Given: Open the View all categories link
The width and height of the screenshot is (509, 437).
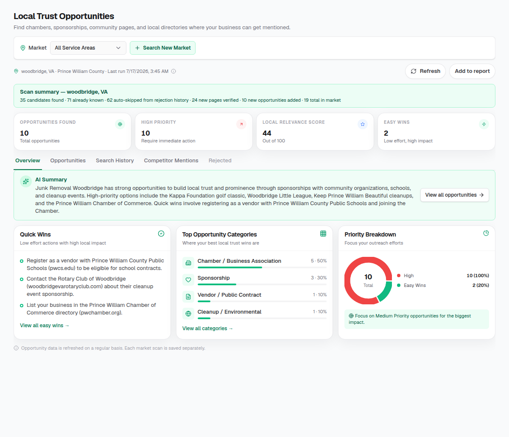Looking at the screenshot, I should (208, 328).
